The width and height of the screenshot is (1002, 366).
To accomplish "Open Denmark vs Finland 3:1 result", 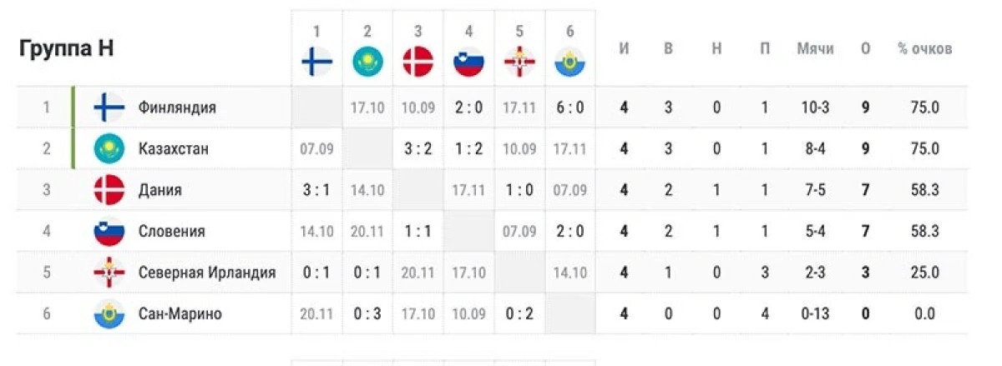I will [316, 190].
